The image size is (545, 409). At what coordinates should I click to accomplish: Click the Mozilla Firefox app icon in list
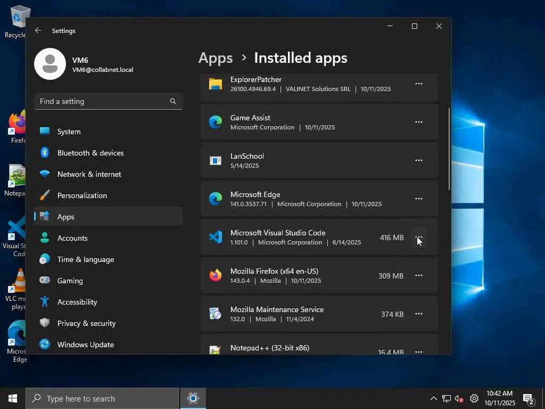216,275
